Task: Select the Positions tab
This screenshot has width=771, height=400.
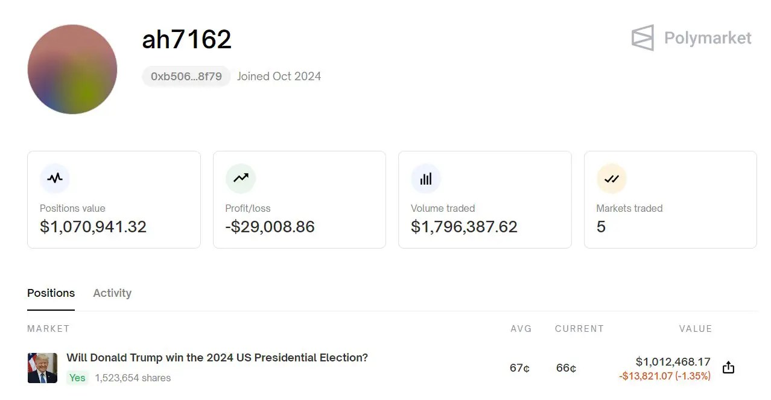Action: pyautogui.click(x=51, y=293)
